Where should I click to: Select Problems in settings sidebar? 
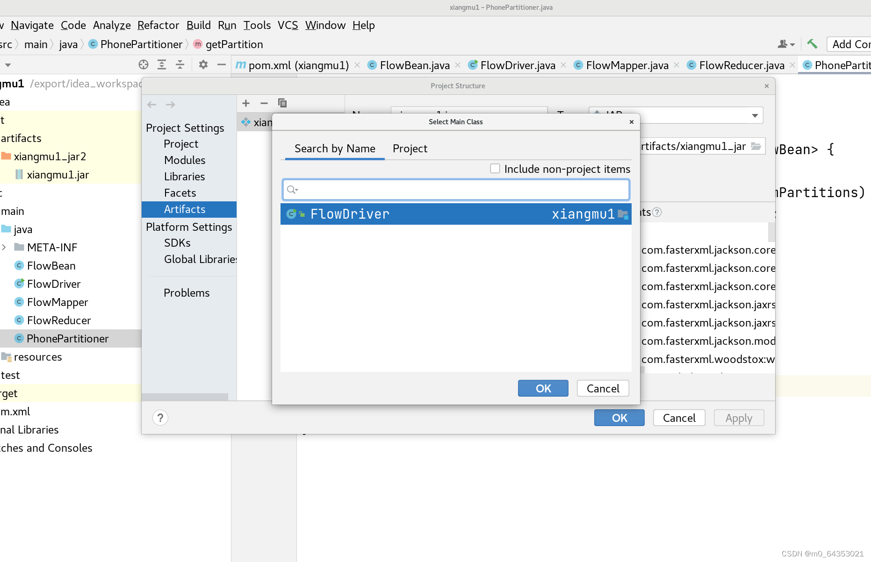click(x=187, y=293)
